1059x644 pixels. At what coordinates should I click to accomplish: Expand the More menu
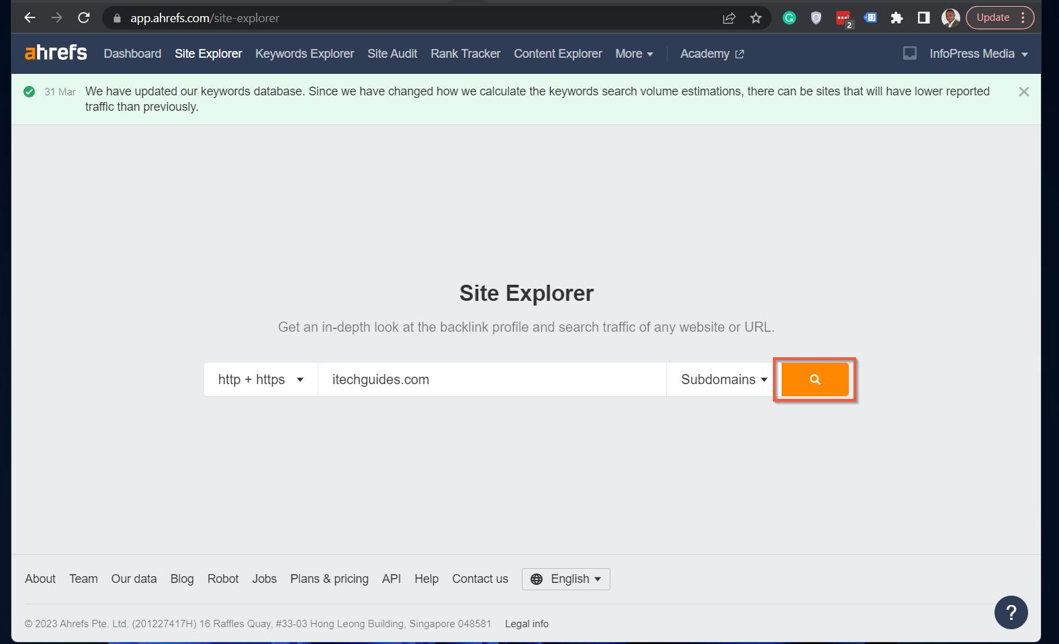[634, 54]
